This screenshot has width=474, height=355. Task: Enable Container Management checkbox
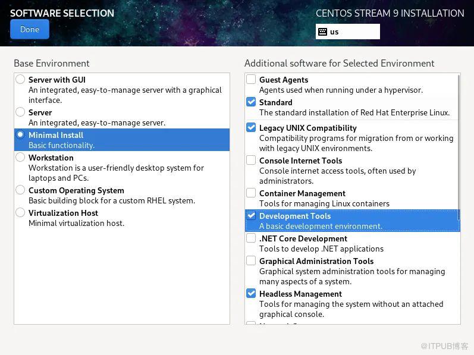pyautogui.click(x=251, y=193)
